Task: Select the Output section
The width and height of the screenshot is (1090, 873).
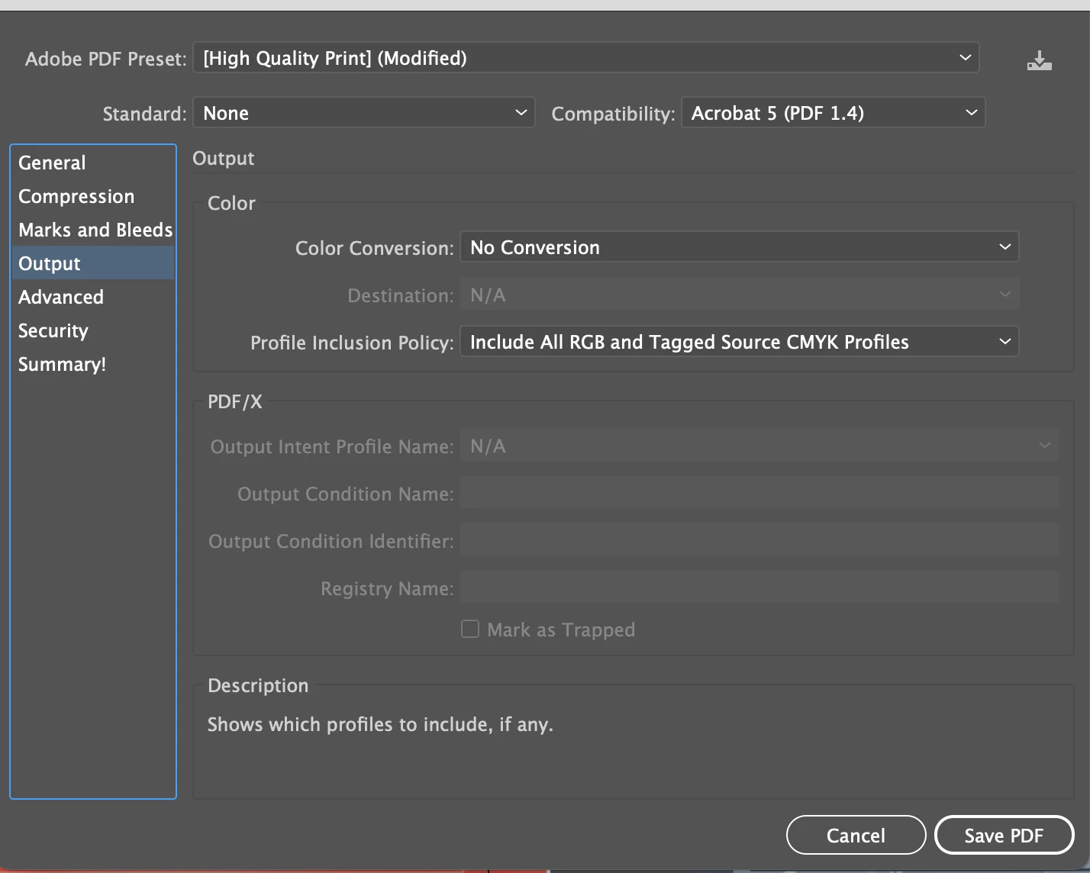Action: (x=92, y=263)
